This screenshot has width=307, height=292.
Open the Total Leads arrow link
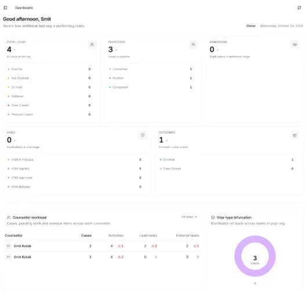[14, 50]
